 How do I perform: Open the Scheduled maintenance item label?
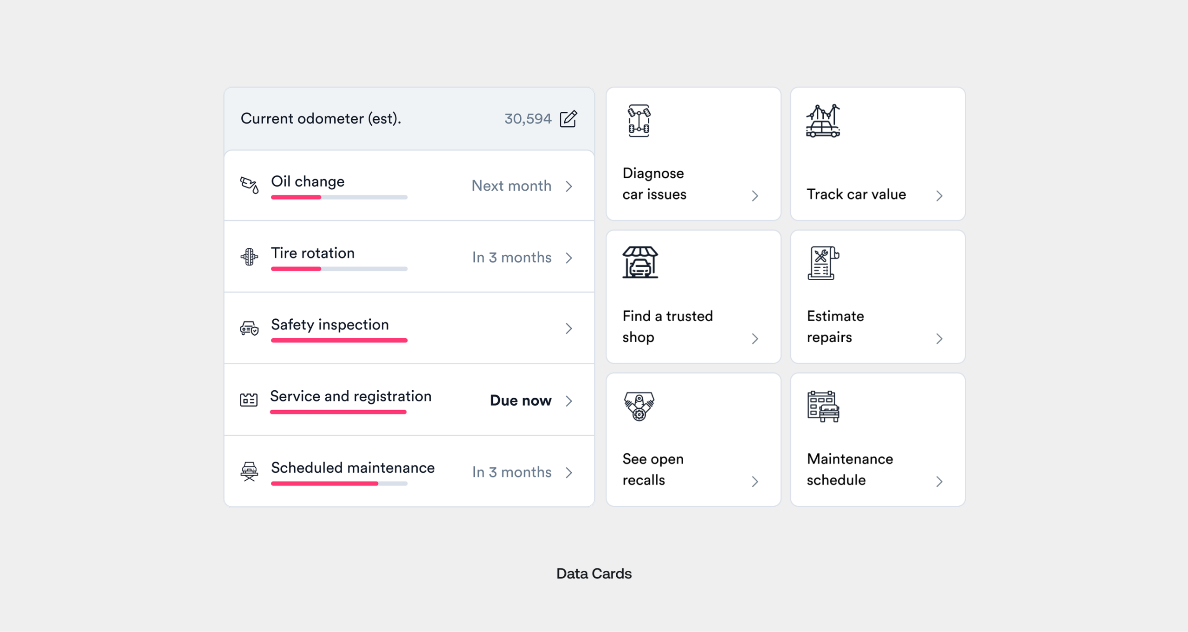353,467
